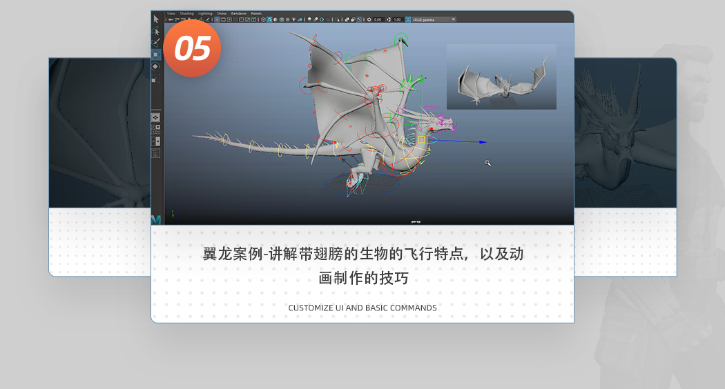Open the Shading menu in panel
The width and height of the screenshot is (725, 389).
187,13
